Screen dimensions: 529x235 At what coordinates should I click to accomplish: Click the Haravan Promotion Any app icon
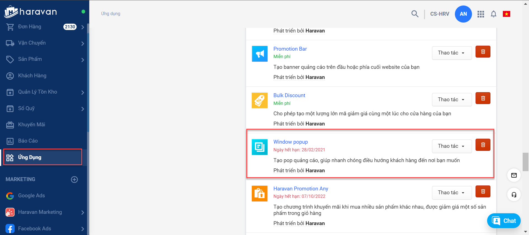click(x=260, y=193)
